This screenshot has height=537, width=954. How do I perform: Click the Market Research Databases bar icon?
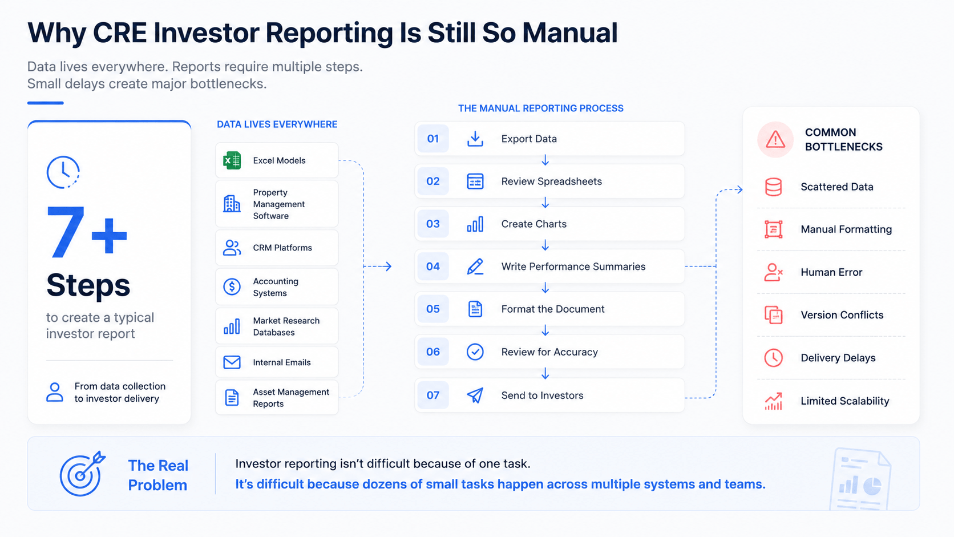pos(232,326)
